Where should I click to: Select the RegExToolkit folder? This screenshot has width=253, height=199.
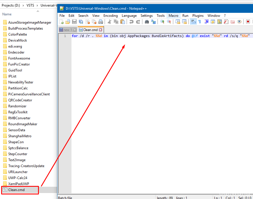click(18, 112)
